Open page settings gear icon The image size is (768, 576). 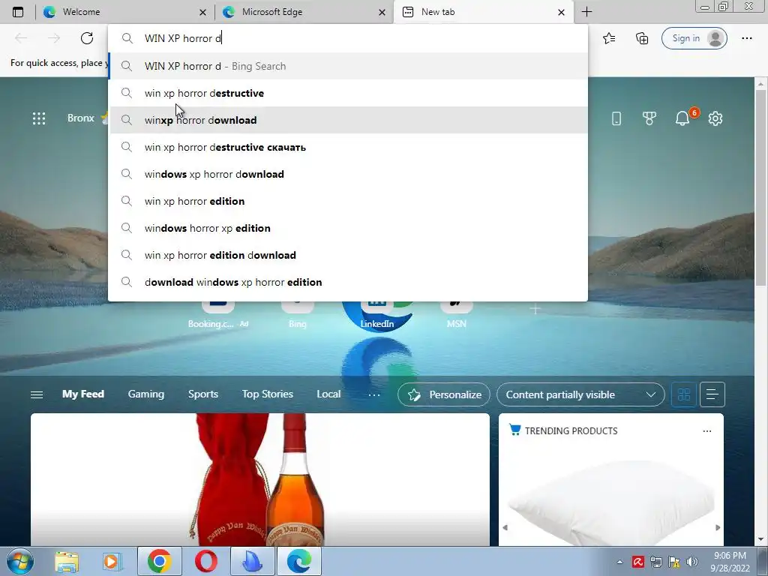pos(715,118)
